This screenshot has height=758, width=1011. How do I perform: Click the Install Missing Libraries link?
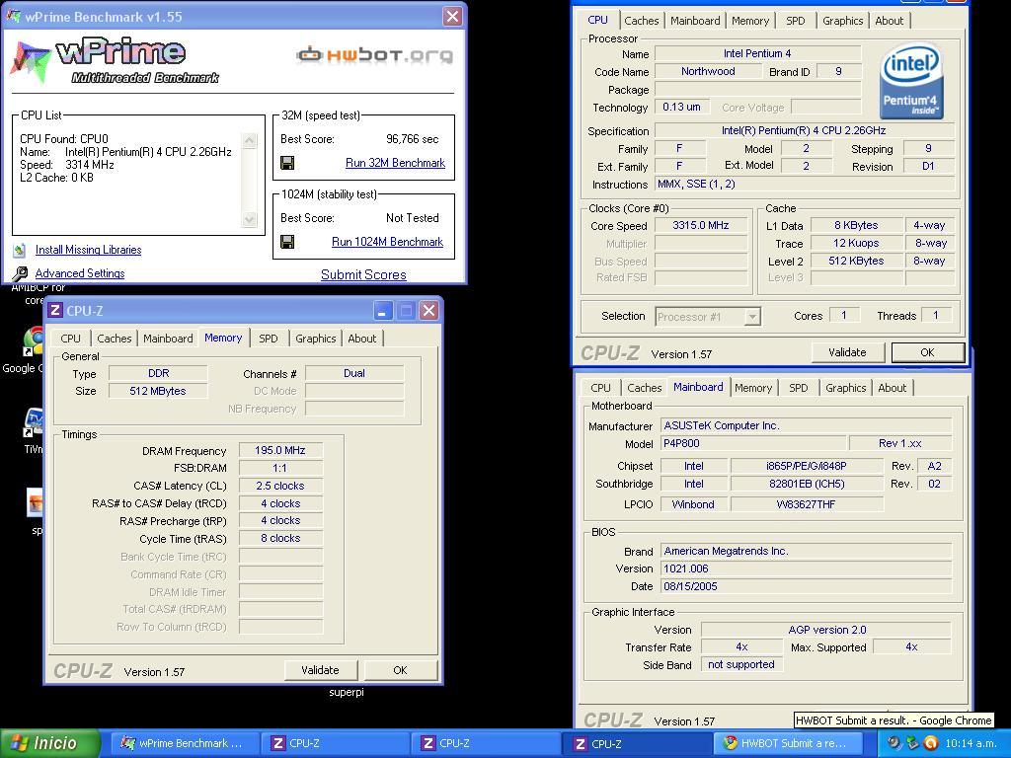tap(88, 250)
